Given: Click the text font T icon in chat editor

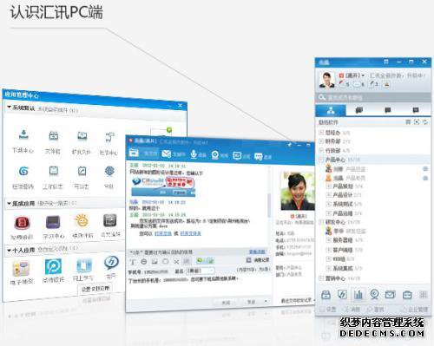Looking at the screenshot, I should coord(133,262).
